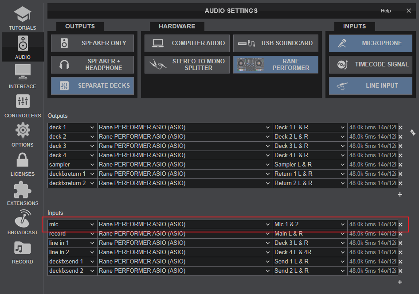
Task: Add a new input row with plus
Action: [x=400, y=282]
